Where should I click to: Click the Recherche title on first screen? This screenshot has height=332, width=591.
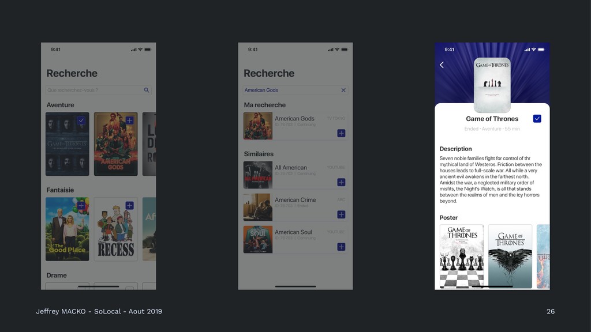tap(72, 73)
